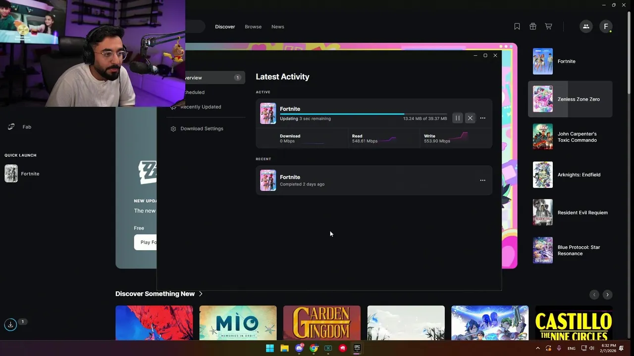The image size is (634, 356).
Task: Select Overview in downloads sidebar
Action: tap(215, 78)
